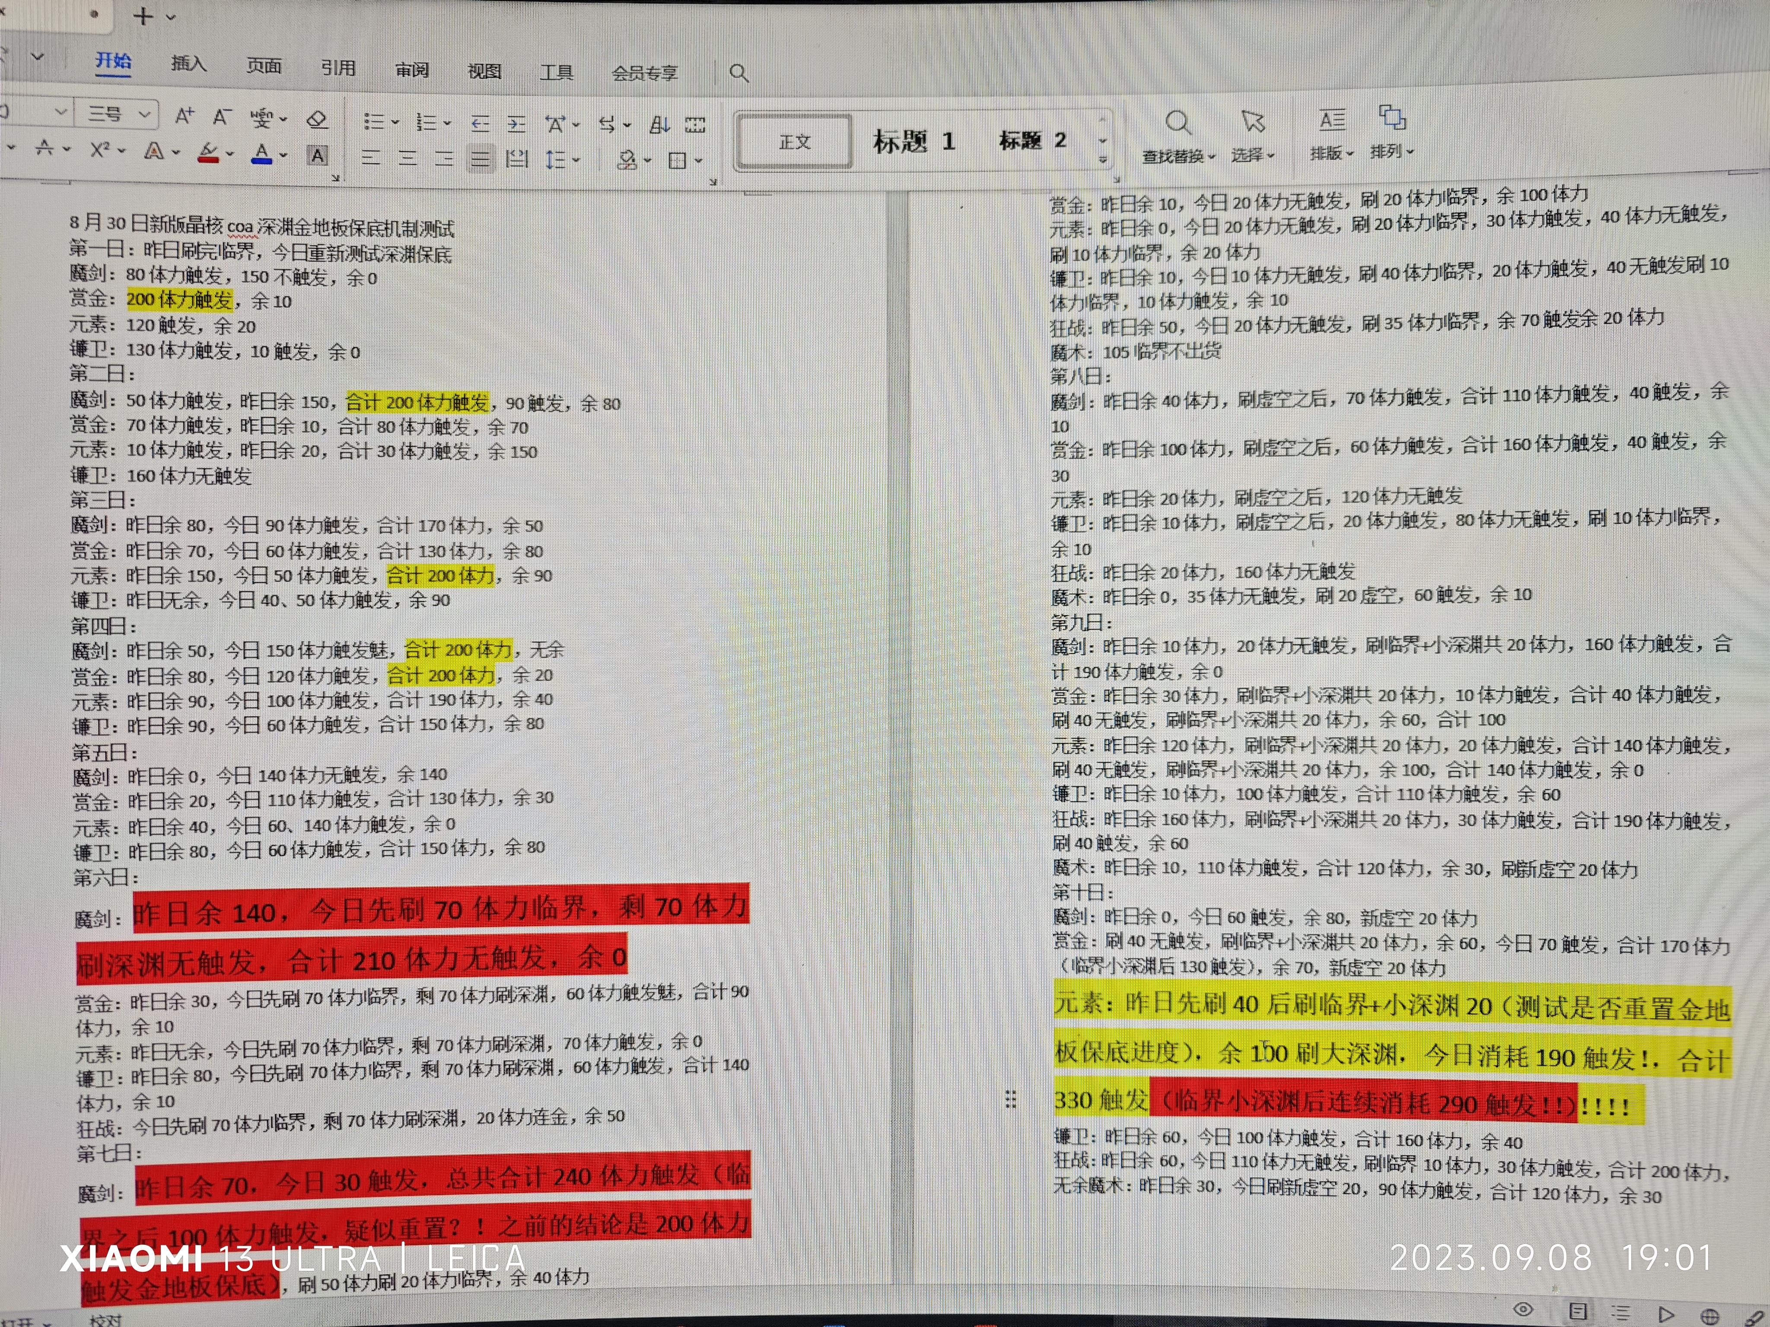The width and height of the screenshot is (1770, 1327).
Task: Apply the 标题 1 heading style
Action: point(915,141)
